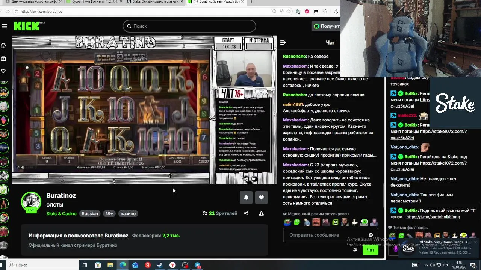
Task: Share the Buratinoz stream
Action: point(246,213)
